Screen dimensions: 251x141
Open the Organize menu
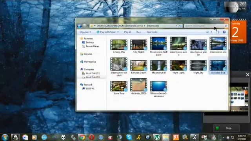coord(85,32)
